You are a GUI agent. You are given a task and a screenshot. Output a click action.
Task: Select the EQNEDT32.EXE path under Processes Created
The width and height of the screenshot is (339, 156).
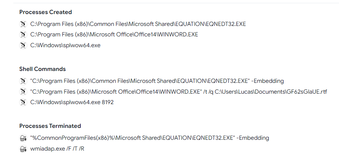[138, 24]
